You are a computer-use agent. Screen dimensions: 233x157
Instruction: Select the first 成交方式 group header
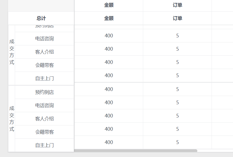coord(11,52)
